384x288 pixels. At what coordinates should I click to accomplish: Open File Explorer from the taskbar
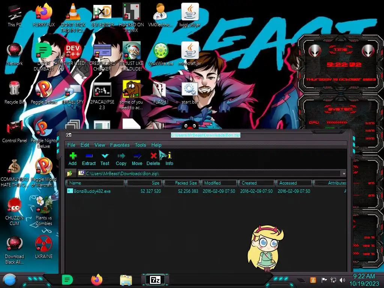pyautogui.click(x=126, y=280)
